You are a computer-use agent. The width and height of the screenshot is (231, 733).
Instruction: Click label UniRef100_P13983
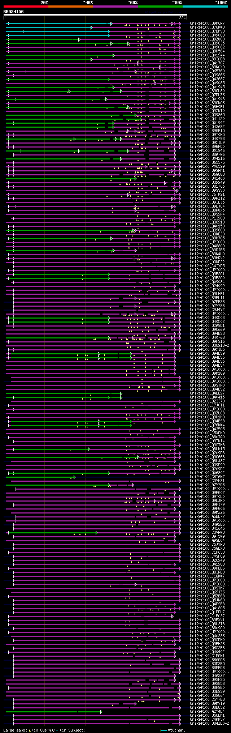tap(207, 218)
